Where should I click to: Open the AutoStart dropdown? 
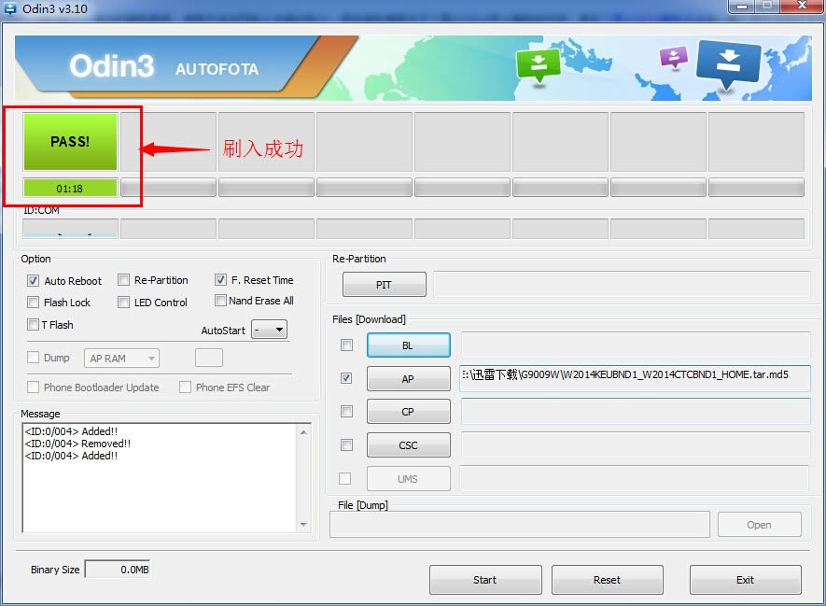(x=271, y=329)
